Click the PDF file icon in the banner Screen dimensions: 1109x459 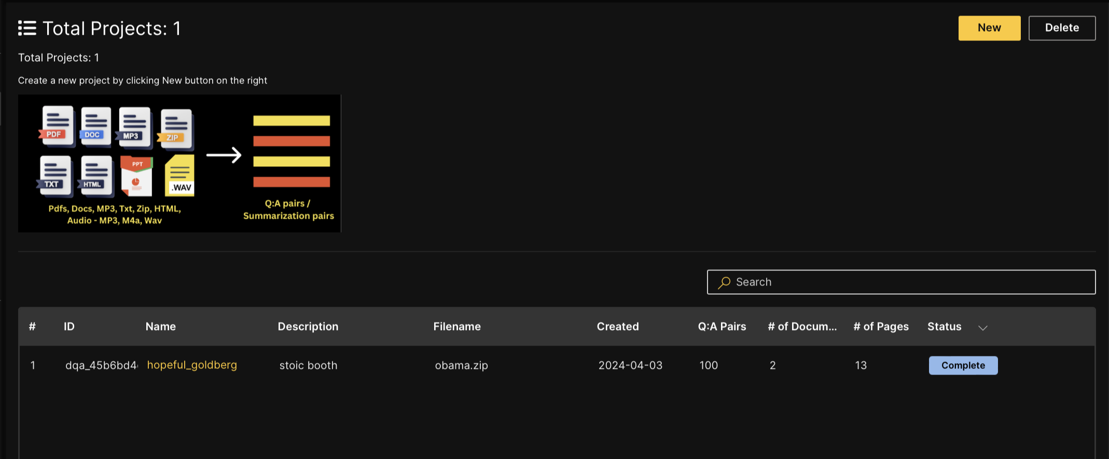(57, 126)
